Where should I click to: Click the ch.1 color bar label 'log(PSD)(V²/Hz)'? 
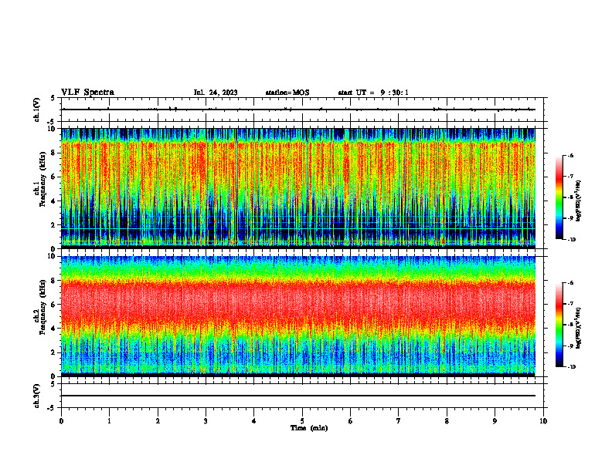pyautogui.click(x=578, y=201)
